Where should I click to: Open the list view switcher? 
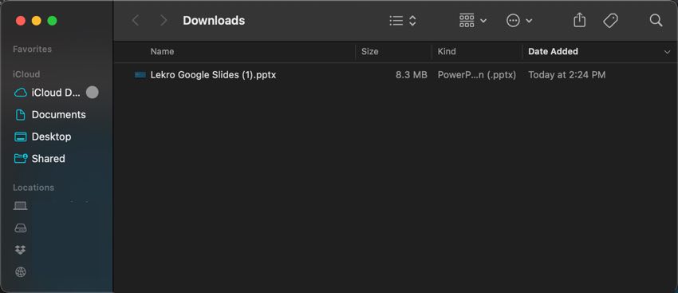[x=403, y=20]
